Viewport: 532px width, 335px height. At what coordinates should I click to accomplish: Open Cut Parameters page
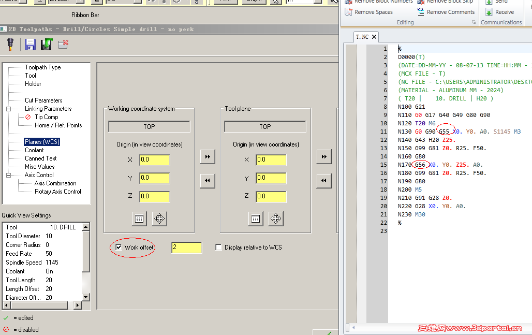[x=43, y=100]
